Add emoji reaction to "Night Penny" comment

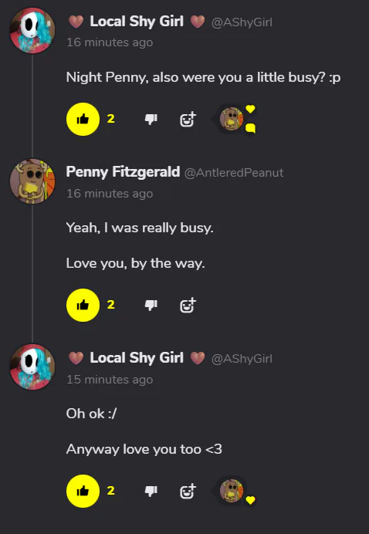pos(188,119)
